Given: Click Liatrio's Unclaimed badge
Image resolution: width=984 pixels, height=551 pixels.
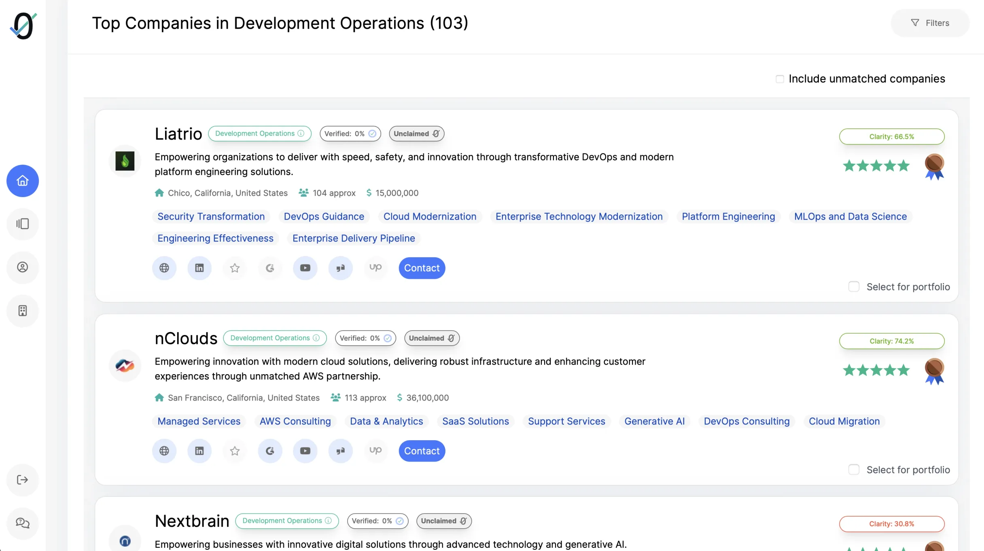Looking at the screenshot, I should coord(416,134).
